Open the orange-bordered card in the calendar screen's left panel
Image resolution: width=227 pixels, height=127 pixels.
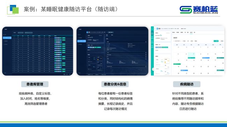(x=167, y=61)
